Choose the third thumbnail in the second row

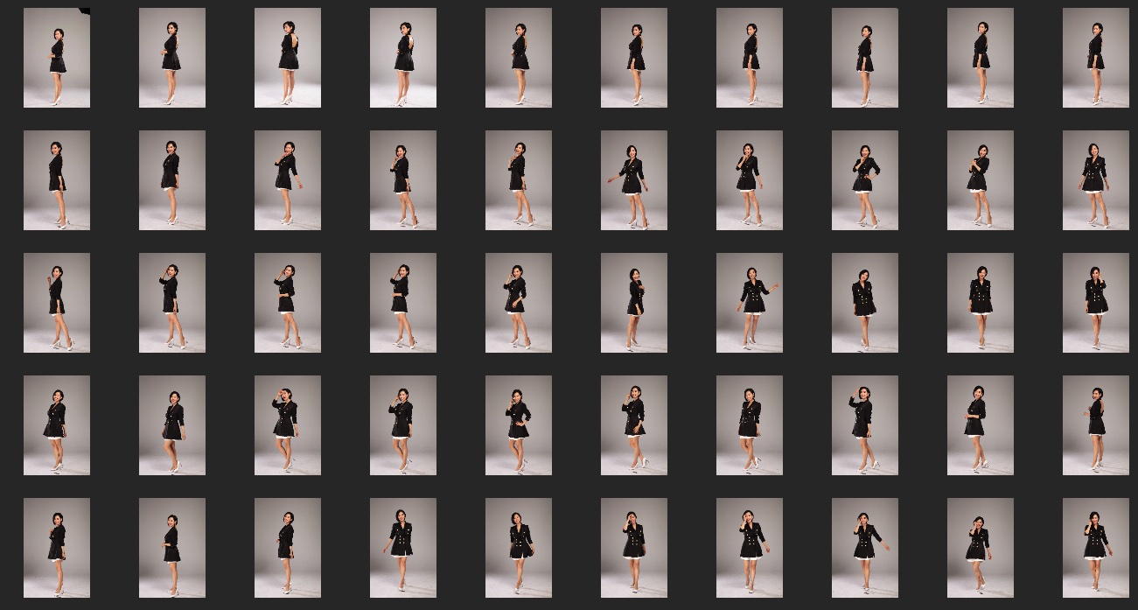pyautogui.click(x=288, y=180)
